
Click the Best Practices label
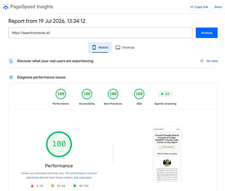pos(113,104)
